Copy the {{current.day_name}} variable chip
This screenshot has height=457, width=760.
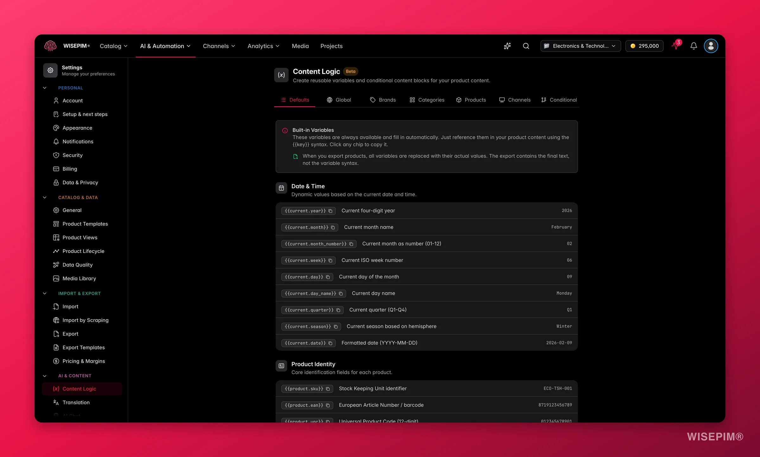pyautogui.click(x=313, y=293)
